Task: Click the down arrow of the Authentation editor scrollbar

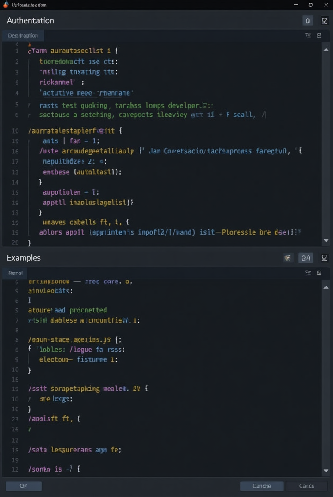Action: (327, 241)
